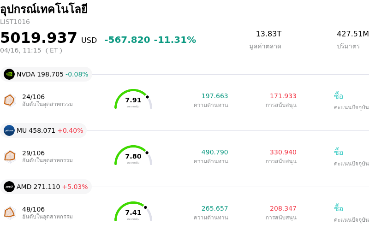
Task: Click the NVDA company logo icon
Action: pyautogui.click(x=9, y=74)
